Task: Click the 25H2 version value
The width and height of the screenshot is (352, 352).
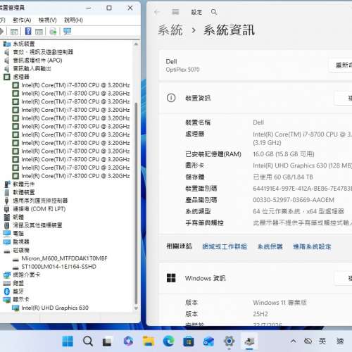Action: tap(260, 314)
